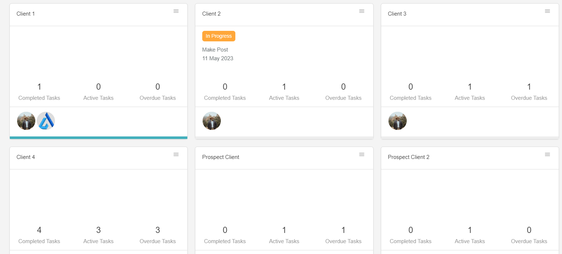Open the Prospect Client 2 card menu
This screenshot has width=562, height=254.
pos(547,154)
